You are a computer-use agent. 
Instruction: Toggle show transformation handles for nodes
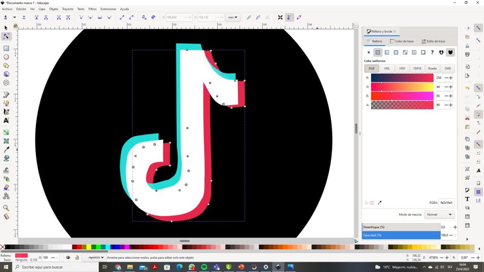click(280, 17)
